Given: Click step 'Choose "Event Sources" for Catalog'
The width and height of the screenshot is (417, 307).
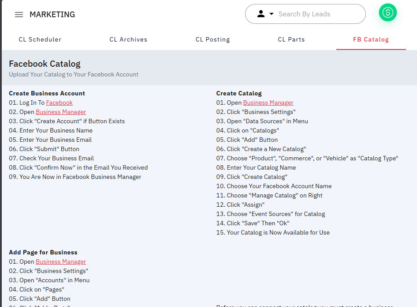Looking at the screenshot, I should [x=271, y=214].
